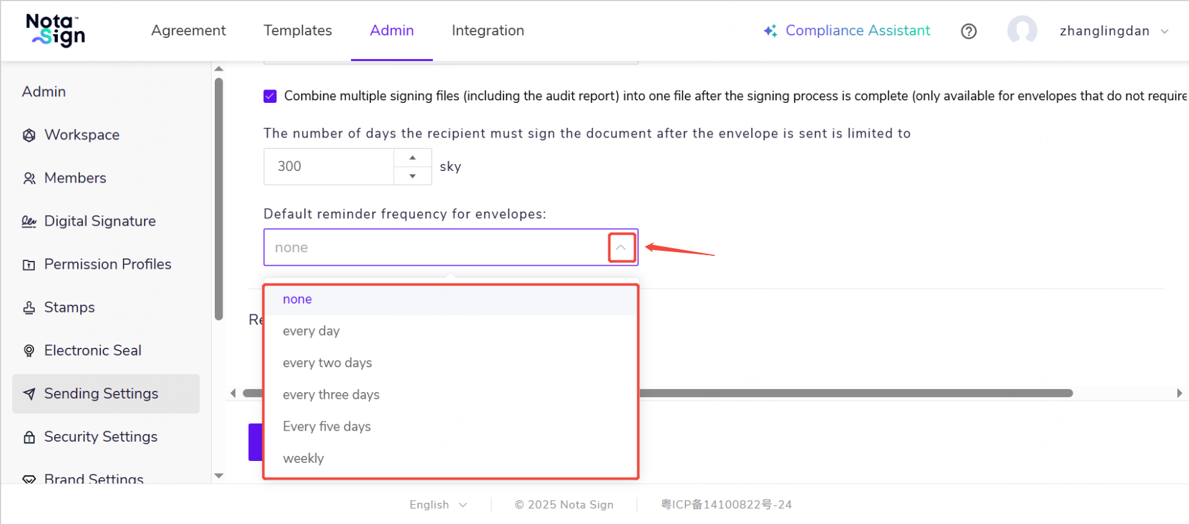Click the Members people icon

[x=29, y=178]
